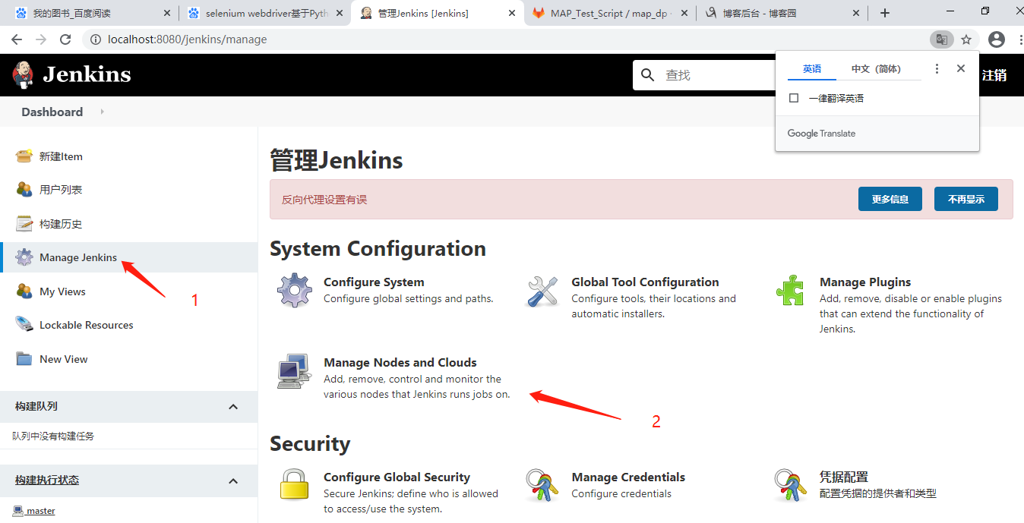Viewport: 1024px width, 523px height.
Task: Select 英语 in the translate popup
Action: pyautogui.click(x=812, y=68)
